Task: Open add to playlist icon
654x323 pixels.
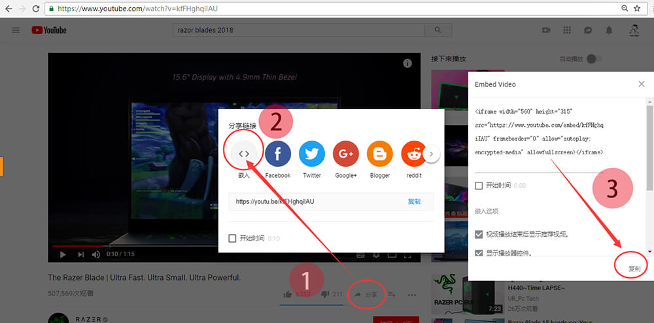Action: pos(392,295)
